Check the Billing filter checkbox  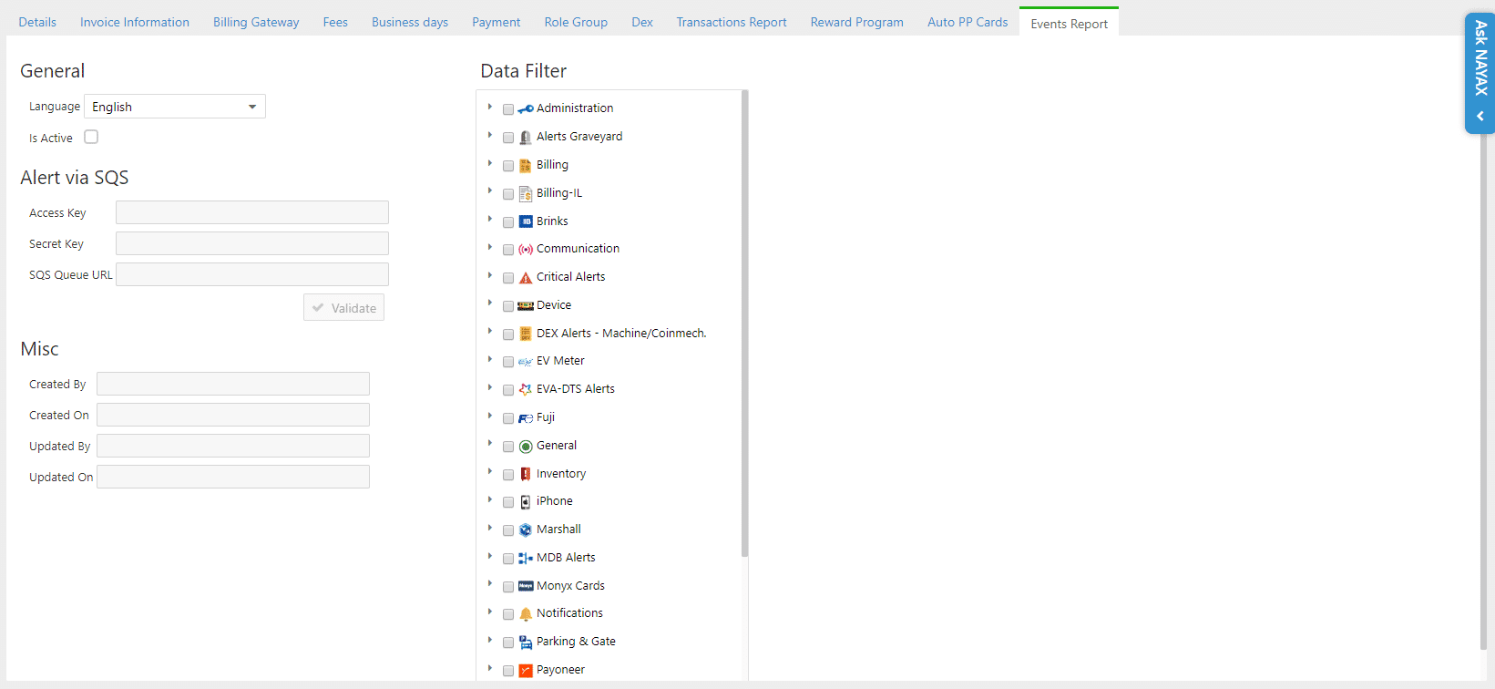tap(508, 166)
